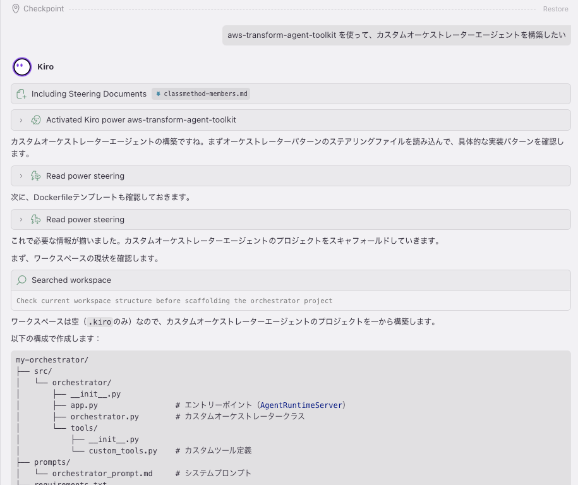The width and height of the screenshot is (578, 485).
Task: Click AgentRuntimeServer in the code block
Action: coord(301,405)
